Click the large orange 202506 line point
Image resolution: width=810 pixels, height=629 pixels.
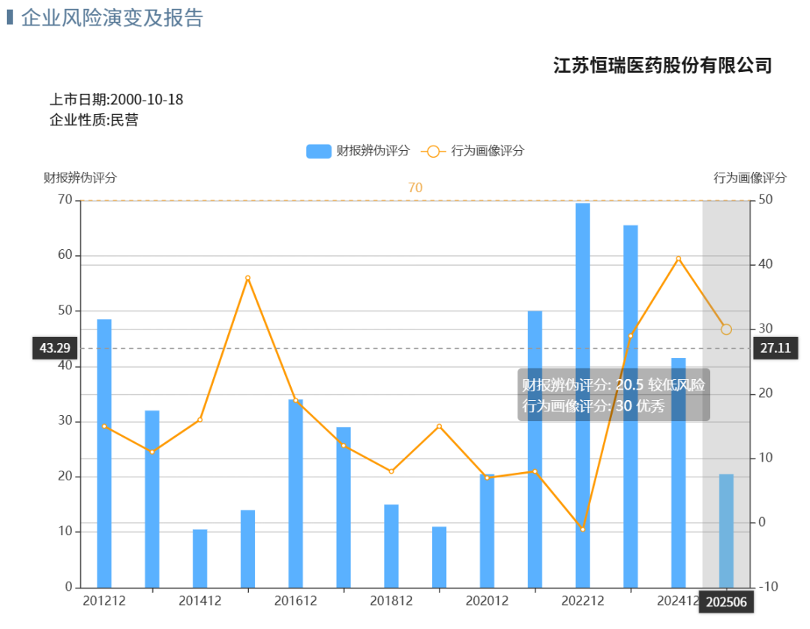coord(726,330)
